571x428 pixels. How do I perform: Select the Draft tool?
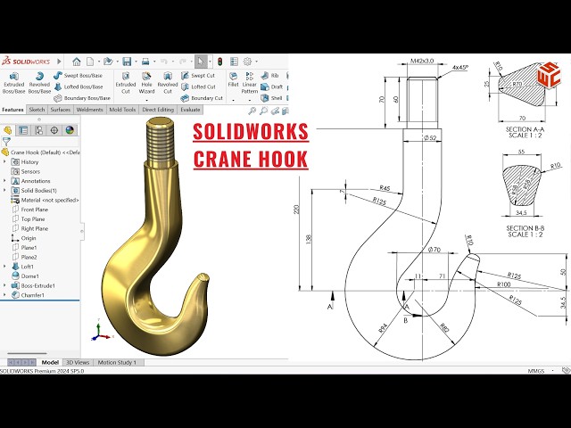[271, 87]
